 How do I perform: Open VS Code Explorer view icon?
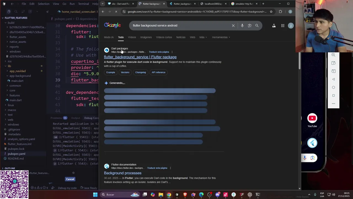pyautogui.click(x=9, y=12)
